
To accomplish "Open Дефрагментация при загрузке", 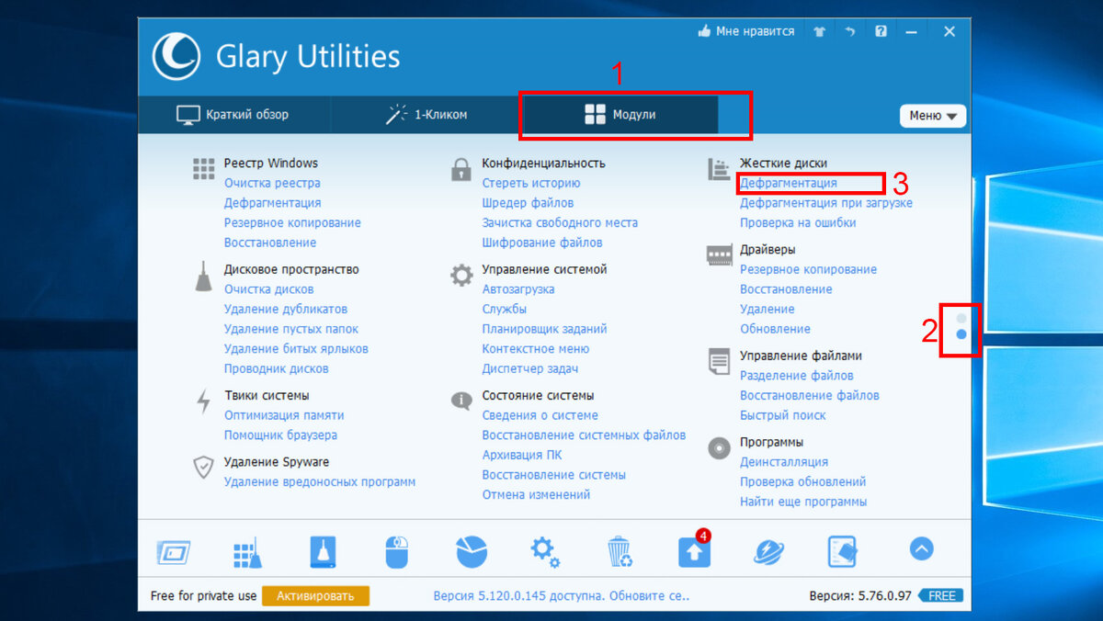I will 826,203.
